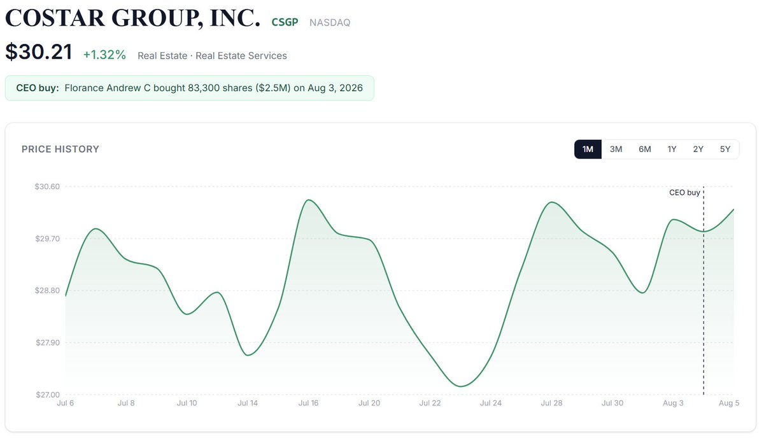Screen dimensions: 764x441
Task: Click the NASDAQ exchange label
Action: [x=330, y=22]
